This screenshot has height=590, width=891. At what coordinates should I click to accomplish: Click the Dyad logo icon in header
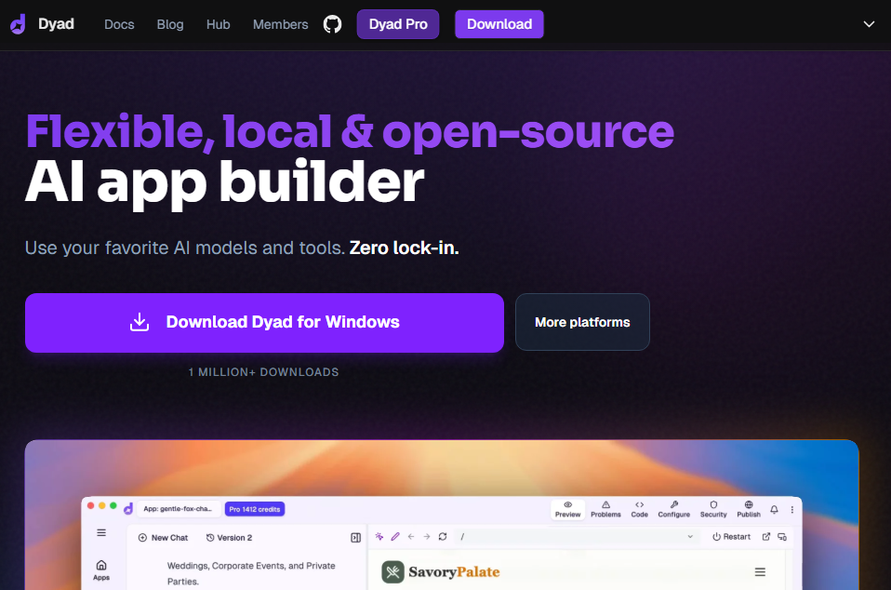[18, 24]
